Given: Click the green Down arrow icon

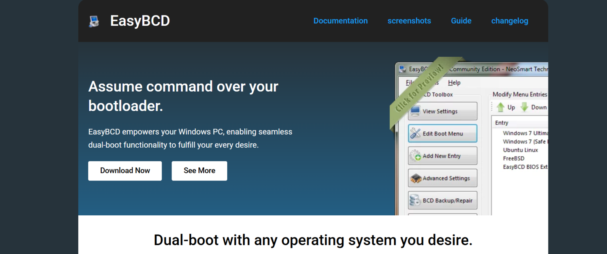Looking at the screenshot, I should (x=524, y=107).
